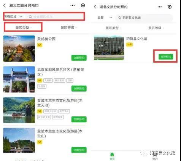Click 立即预约 for 武汉东湖风景名胜区
Viewport: 181px width, 161px height.
[79, 88]
